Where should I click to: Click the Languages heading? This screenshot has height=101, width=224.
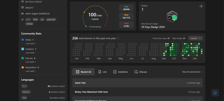[x=27, y=80]
